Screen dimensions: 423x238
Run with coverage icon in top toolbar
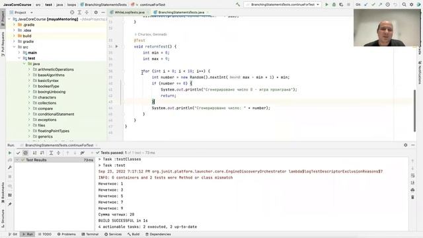coord(341,5)
